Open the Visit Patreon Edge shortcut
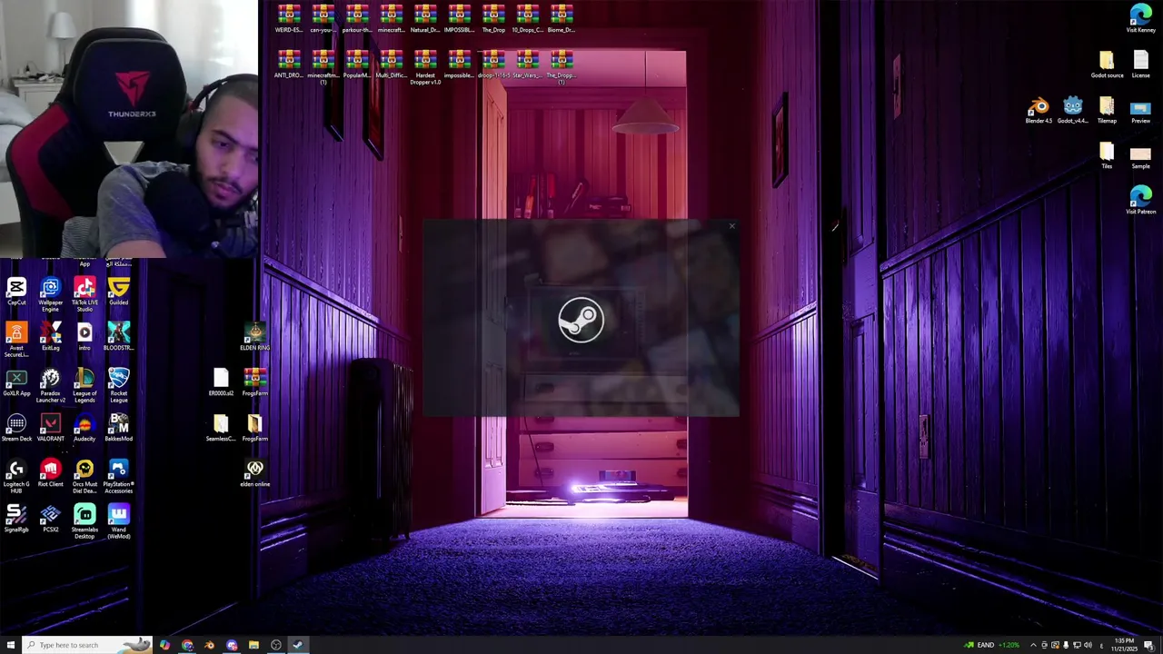1163x654 pixels. click(x=1140, y=201)
